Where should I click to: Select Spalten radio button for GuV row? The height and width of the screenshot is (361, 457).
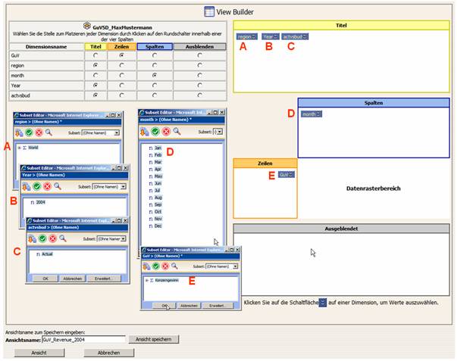(154, 55)
